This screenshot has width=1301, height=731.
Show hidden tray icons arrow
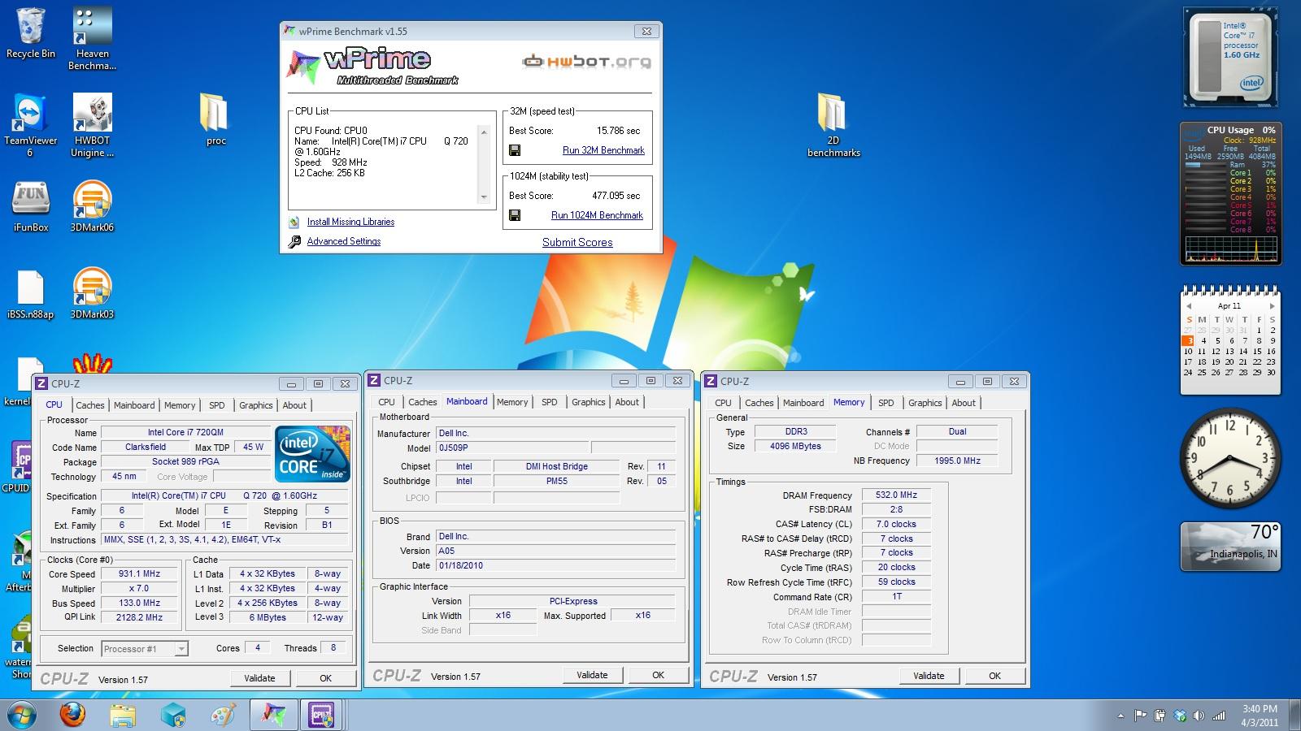pyautogui.click(x=1121, y=716)
